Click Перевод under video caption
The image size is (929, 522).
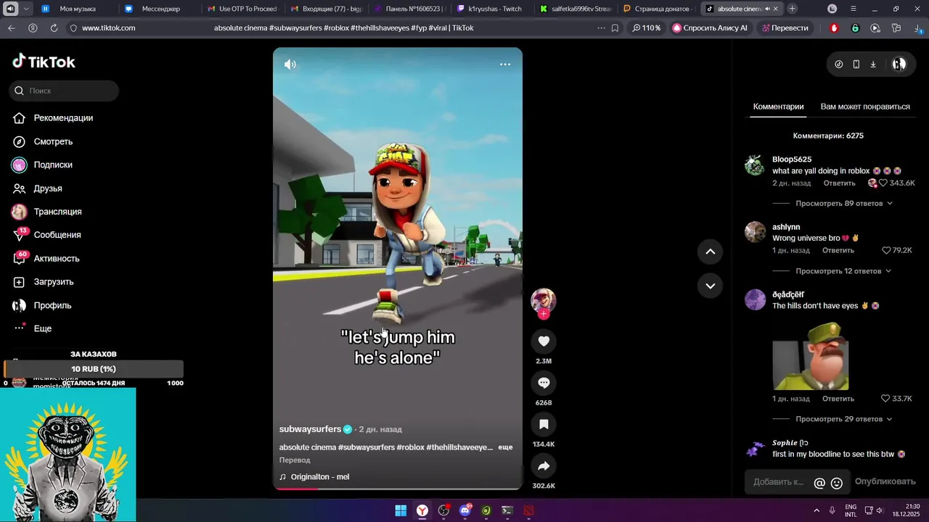pyautogui.click(x=295, y=460)
